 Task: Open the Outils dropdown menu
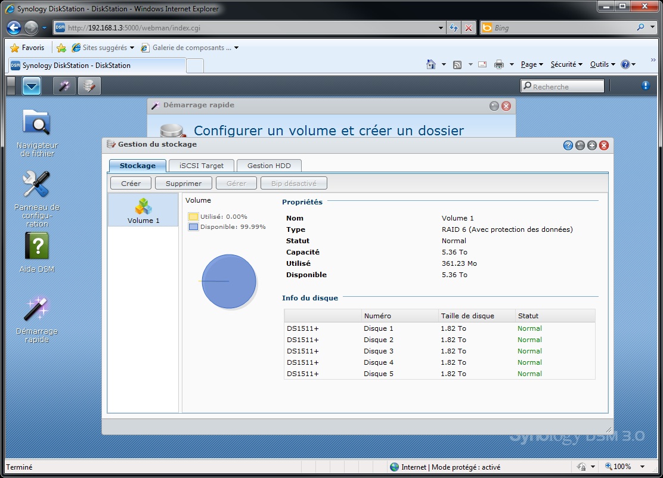pyautogui.click(x=603, y=64)
